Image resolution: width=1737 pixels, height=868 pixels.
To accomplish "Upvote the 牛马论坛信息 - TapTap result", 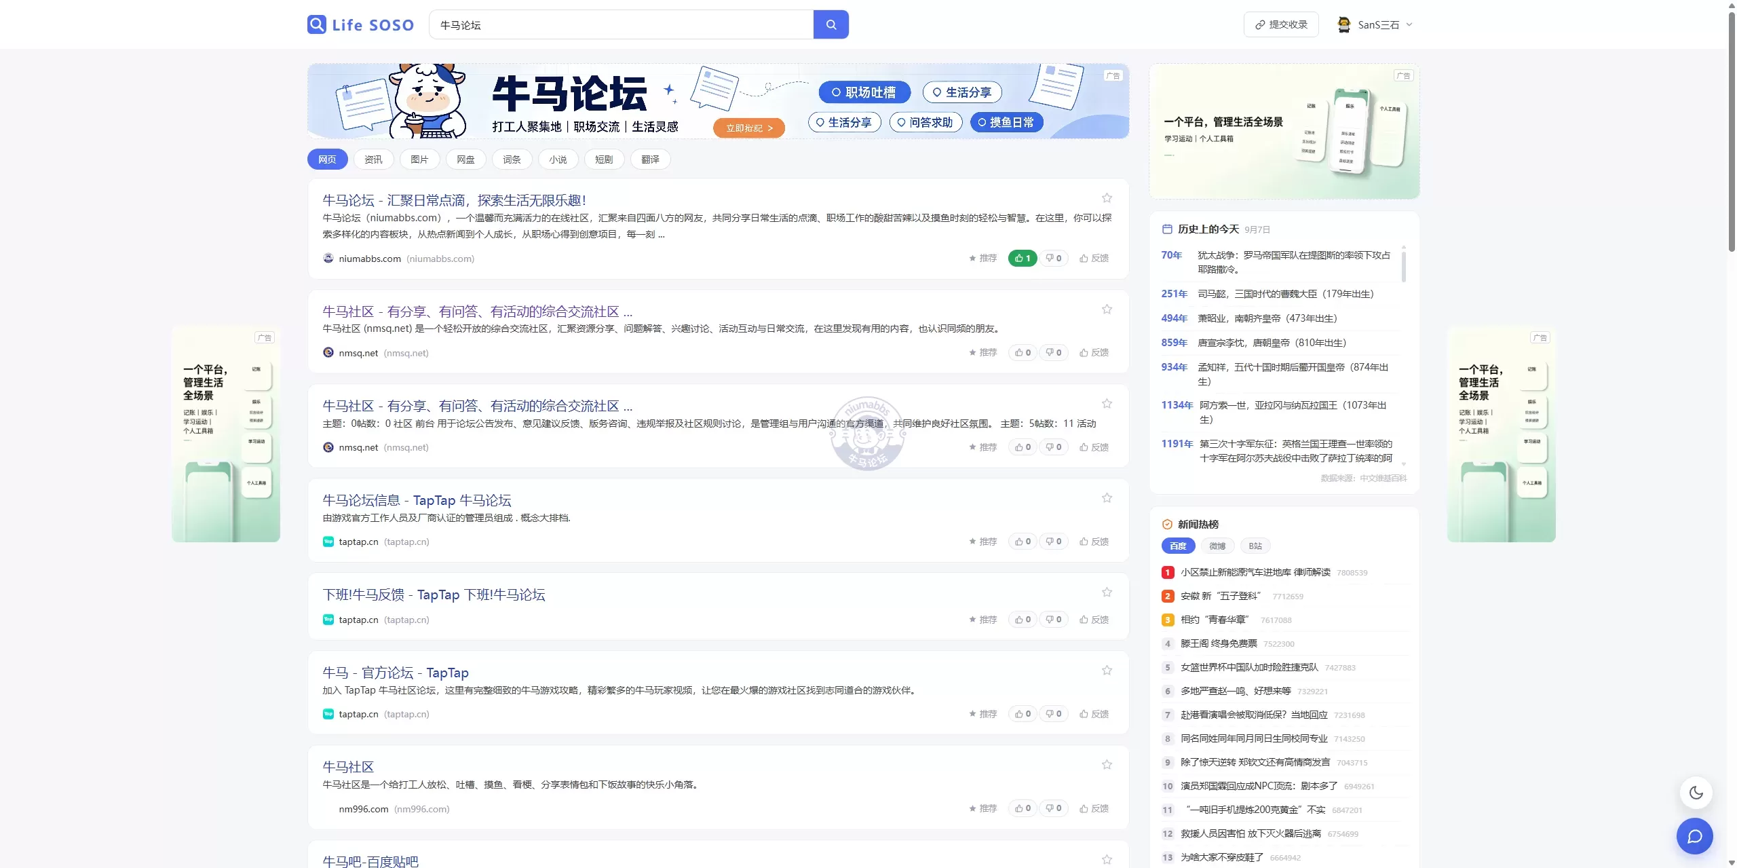I will (x=1023, y=542).
